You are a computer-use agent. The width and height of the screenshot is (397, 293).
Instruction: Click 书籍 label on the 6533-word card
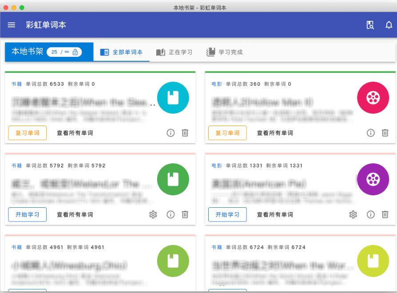[x=17, y=84]
